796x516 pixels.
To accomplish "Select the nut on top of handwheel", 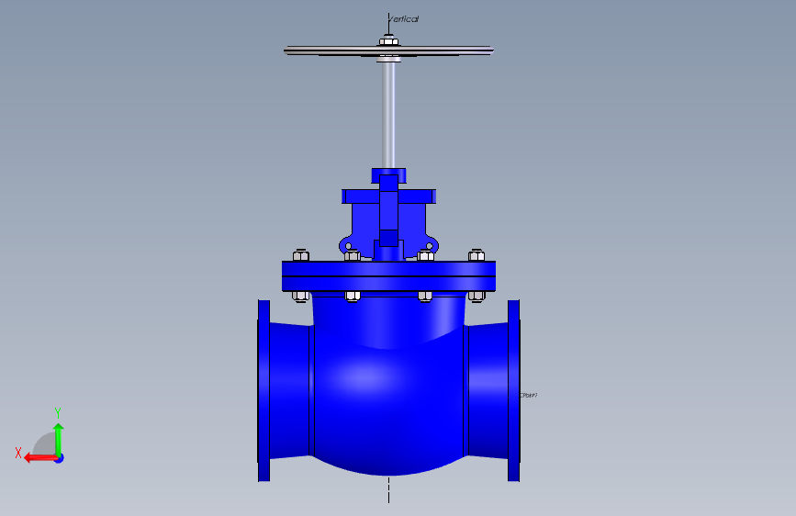I will [388, 40].
